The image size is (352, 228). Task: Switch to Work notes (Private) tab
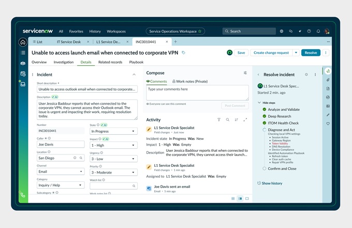coord(190,81)
